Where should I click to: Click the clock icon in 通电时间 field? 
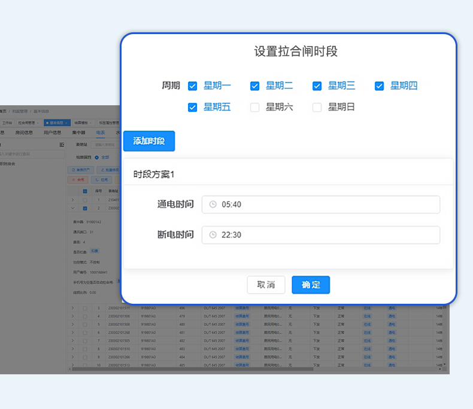213,204
